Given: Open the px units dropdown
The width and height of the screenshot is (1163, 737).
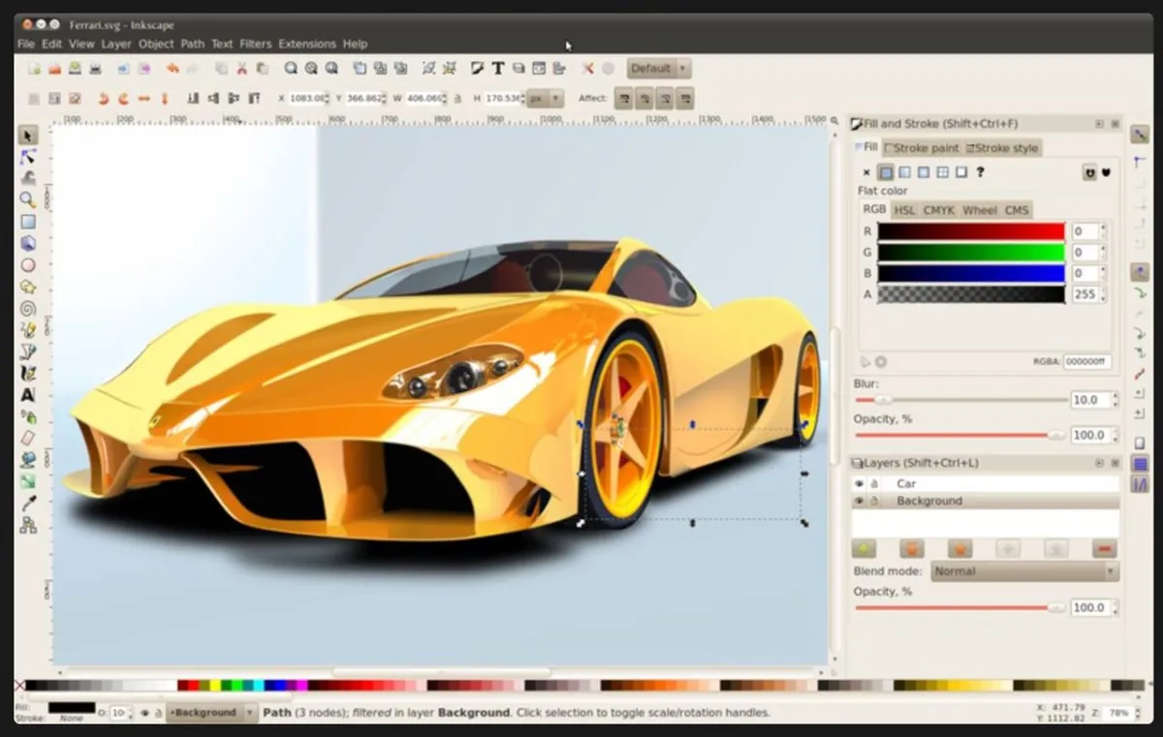Looking at the screenshot, I should coord(544,98).
